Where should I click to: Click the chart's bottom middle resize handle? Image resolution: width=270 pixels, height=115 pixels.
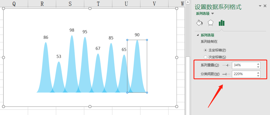pos(90,107)
